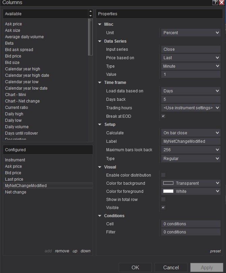Screen dimensions: 226x273
Task: Click the White foreground color swatch
Action: coord(168,191)
